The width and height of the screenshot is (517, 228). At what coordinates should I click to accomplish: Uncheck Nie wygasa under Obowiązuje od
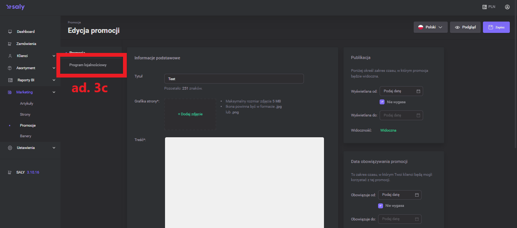[381, 206]
